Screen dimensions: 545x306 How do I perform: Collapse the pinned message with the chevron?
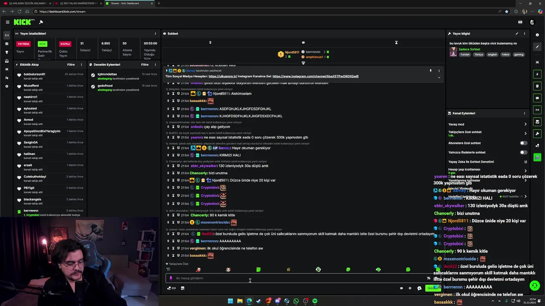click(439, 77)
